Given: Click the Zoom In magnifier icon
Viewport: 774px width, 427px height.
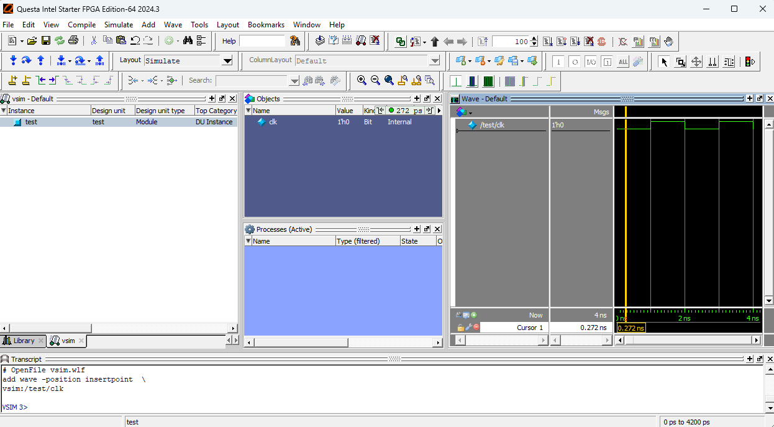Looking at the screenshot, I should [x=362, y=80].
